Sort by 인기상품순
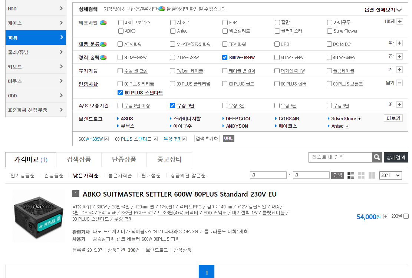412x278 pixels. pos(22,175)
